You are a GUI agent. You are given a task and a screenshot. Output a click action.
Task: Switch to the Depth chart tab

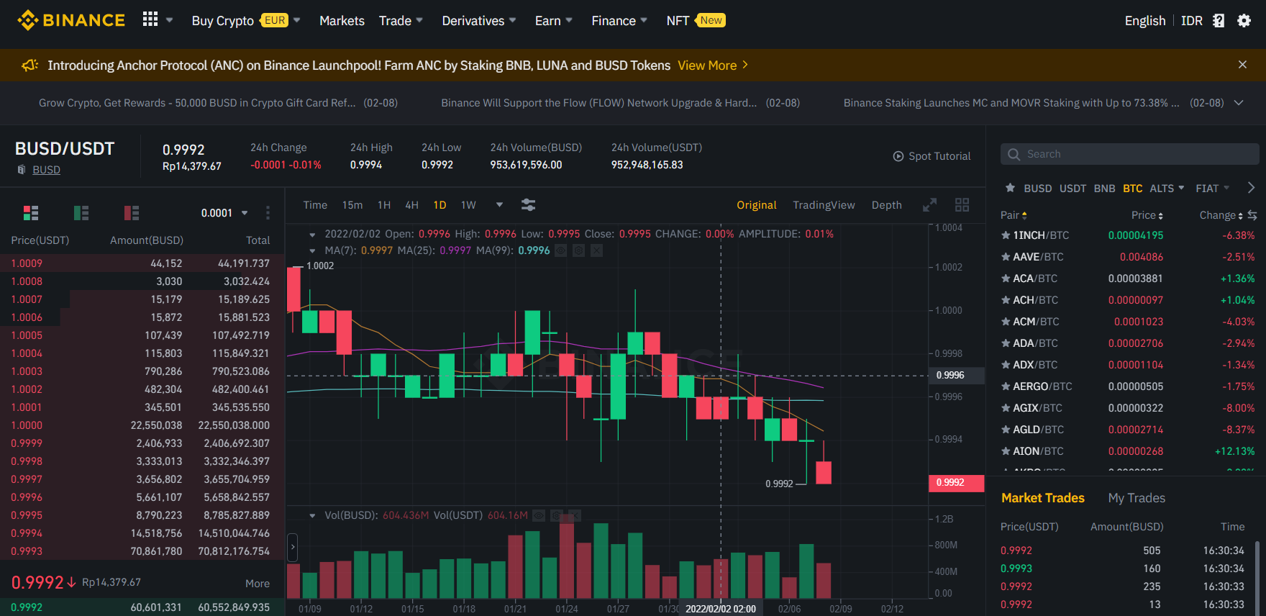pyautogui.click(x=886, y=205)
